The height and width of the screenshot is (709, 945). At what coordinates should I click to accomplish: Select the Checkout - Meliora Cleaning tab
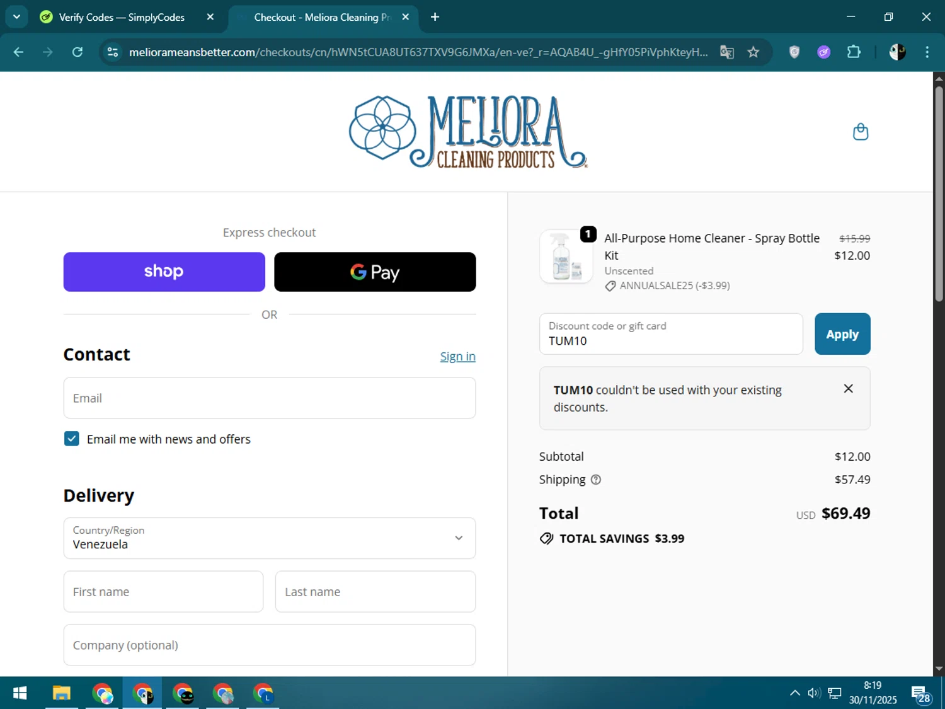point(323,17)
